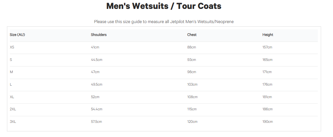
Task: Click the 41cm shoulders value
Action: click(95, 47)
